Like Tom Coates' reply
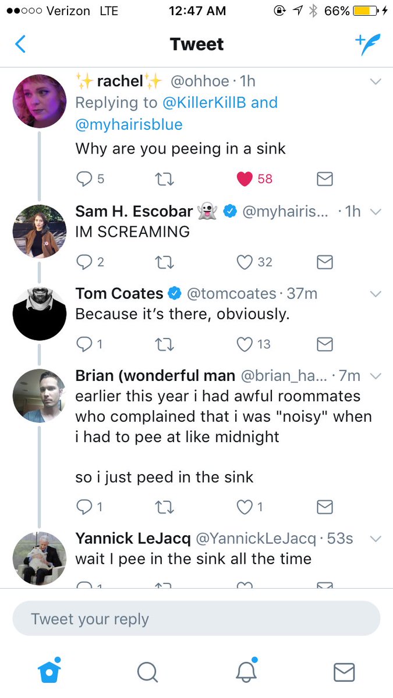The width and height of the screenshot is (393, 698). (245, 344)
